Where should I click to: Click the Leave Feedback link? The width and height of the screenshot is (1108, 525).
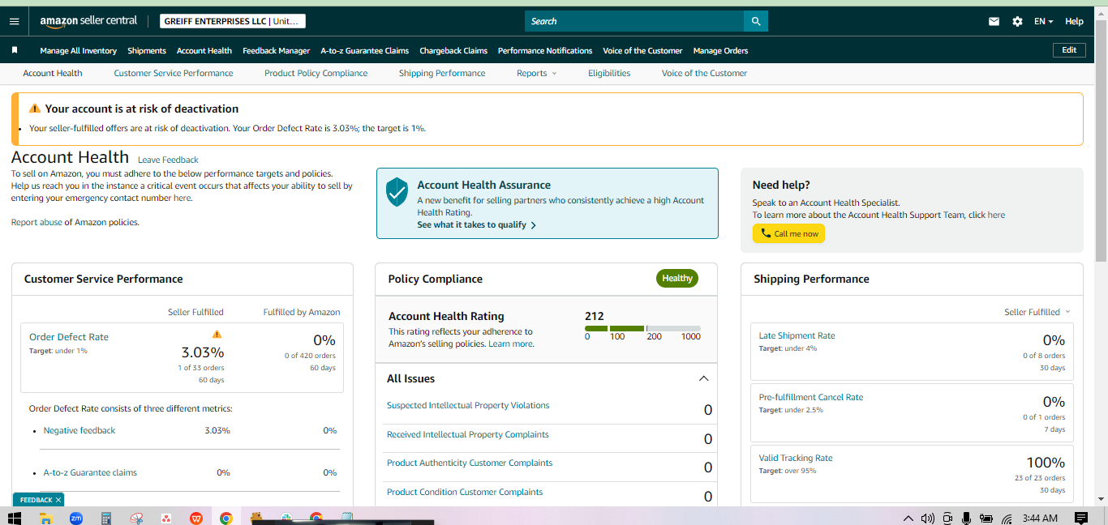tap(168, 160)
